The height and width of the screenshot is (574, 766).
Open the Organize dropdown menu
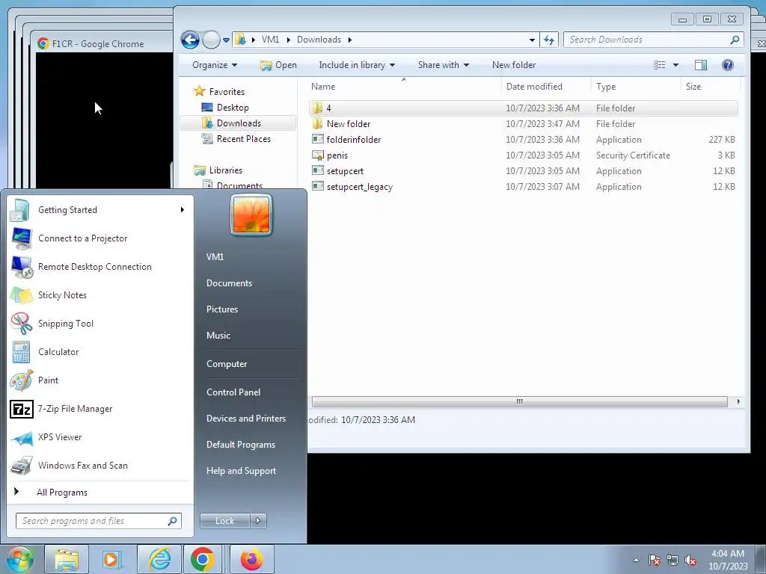click(215, 65)
